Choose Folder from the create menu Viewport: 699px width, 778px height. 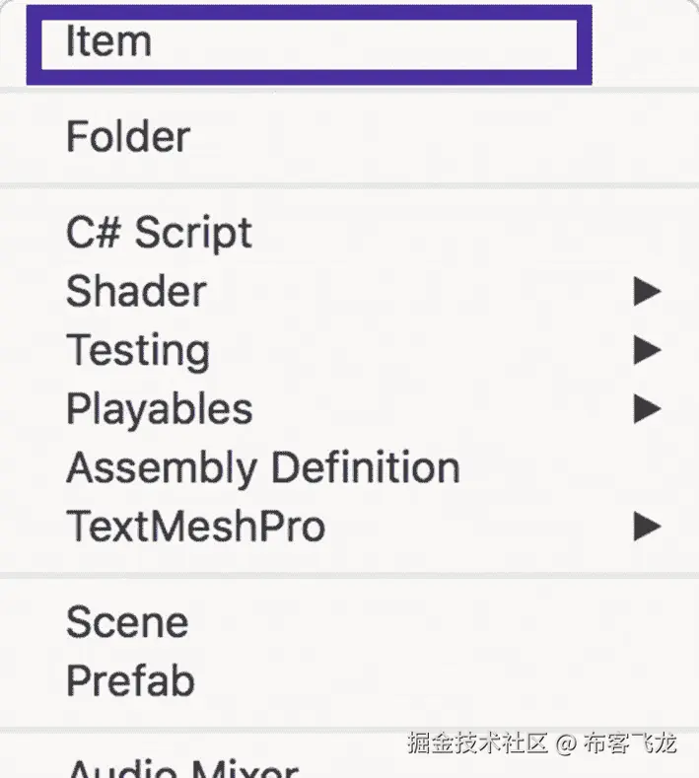pyautogui.click(x=128, y=137)
